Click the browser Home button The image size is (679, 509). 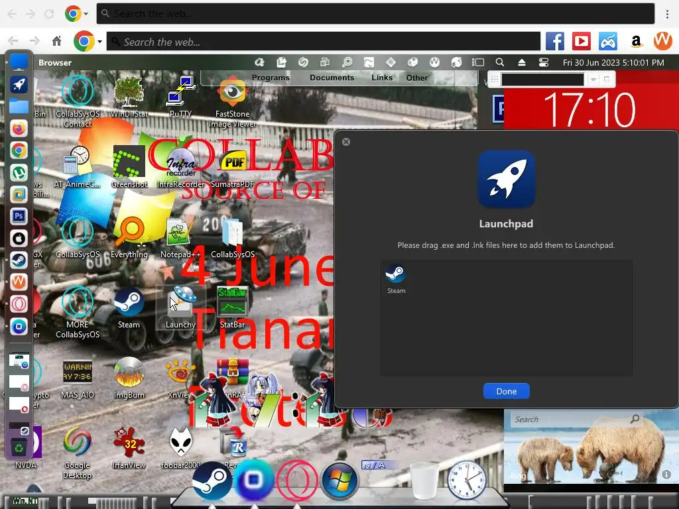coord(57,42)
